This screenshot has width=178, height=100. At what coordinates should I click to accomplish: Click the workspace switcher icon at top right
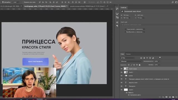[176, 2]
